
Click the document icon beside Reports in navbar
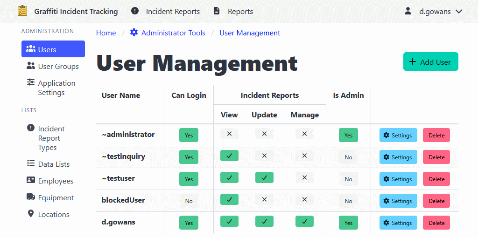pos(217,11)
